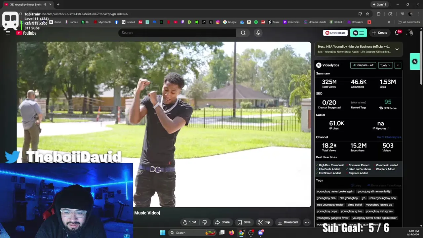Open the All Bookmarks folder
The image size is (423, 238).
click(x=409, y=22)
